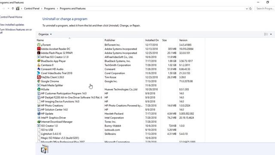
Task: Select the HiSuite icon
Action: [x=39, y=89]
